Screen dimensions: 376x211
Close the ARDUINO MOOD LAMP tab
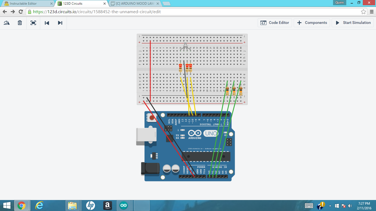point(158,4)
